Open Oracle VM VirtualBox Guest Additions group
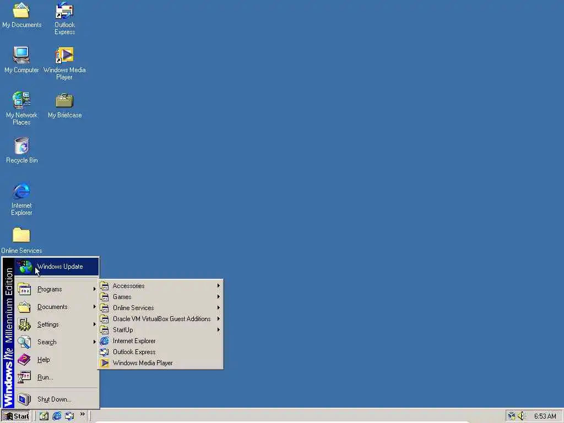This screenshot has height=423, width=564. [160, 319]
